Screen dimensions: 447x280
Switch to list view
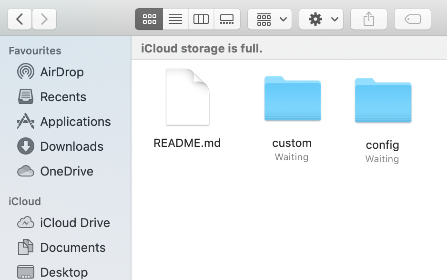pos(175,19)
